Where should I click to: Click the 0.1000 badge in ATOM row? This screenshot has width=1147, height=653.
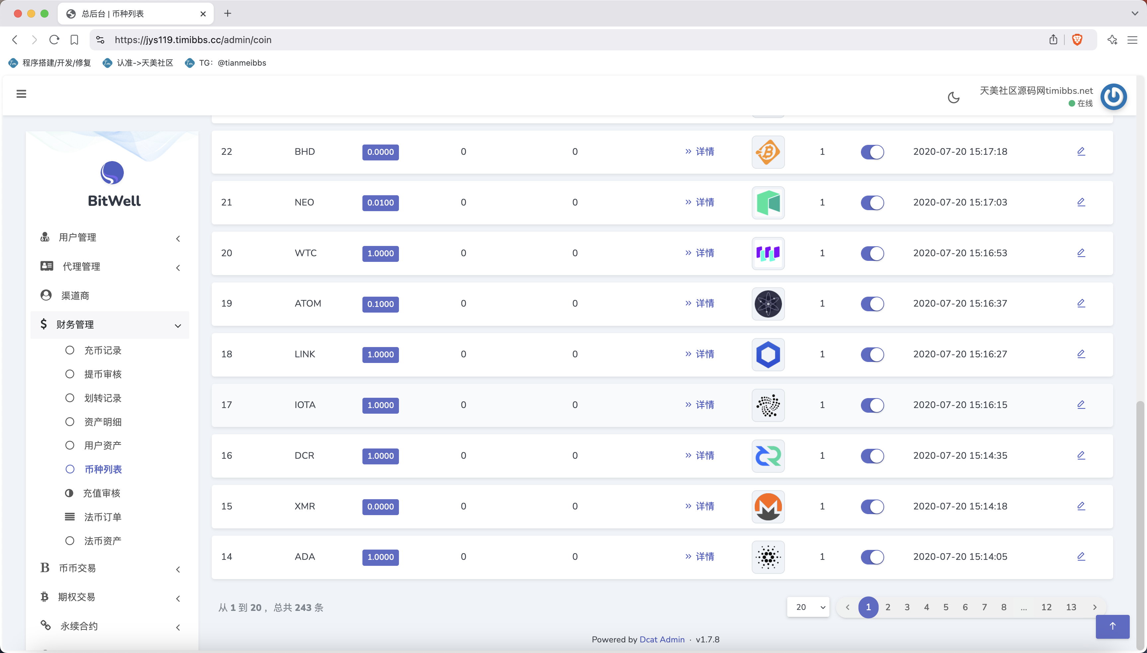380,304
